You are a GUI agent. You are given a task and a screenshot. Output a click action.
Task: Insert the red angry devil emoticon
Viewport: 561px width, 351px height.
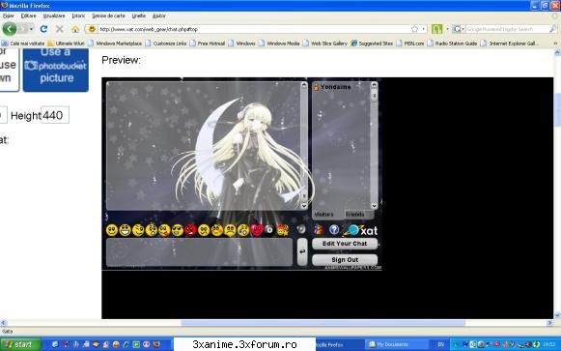click(190, 230)
